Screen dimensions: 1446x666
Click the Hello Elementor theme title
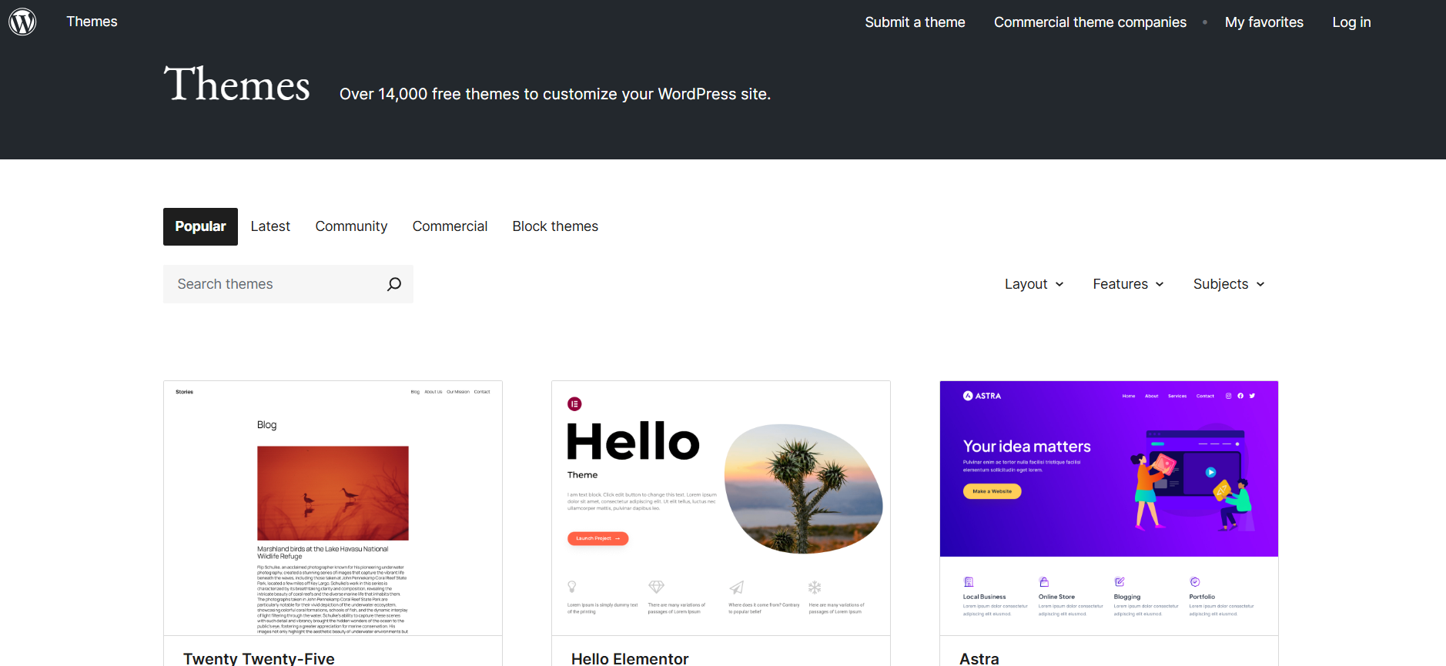pyautogui.click(x=630, y=658)
